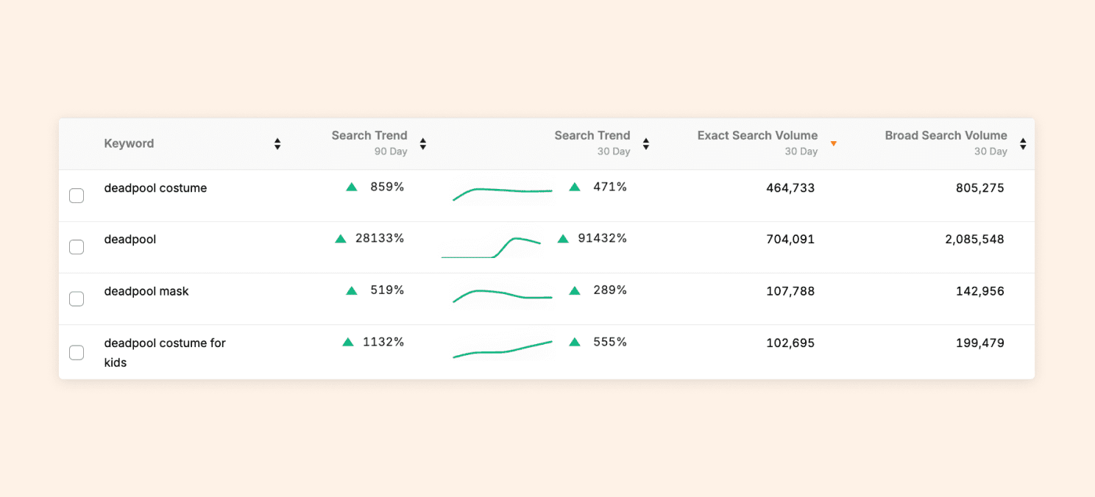The height and width of the screenshot is (497, 1095).
Task: Click the green up triangle beside 91432%
Action: coord(563,238)
